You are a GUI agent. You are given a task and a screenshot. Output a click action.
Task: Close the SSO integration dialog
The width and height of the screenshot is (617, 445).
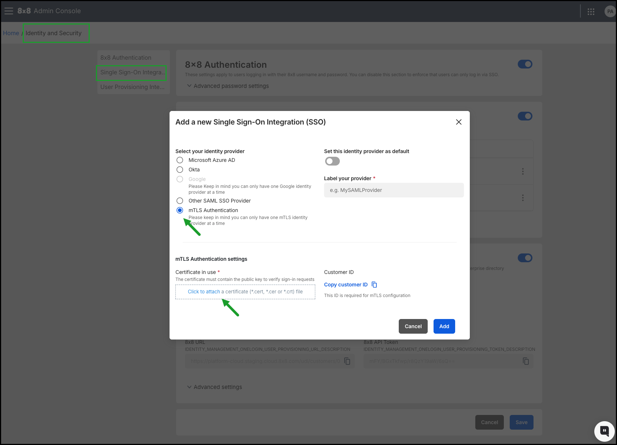pyautogui.click(x=458, y=122)
